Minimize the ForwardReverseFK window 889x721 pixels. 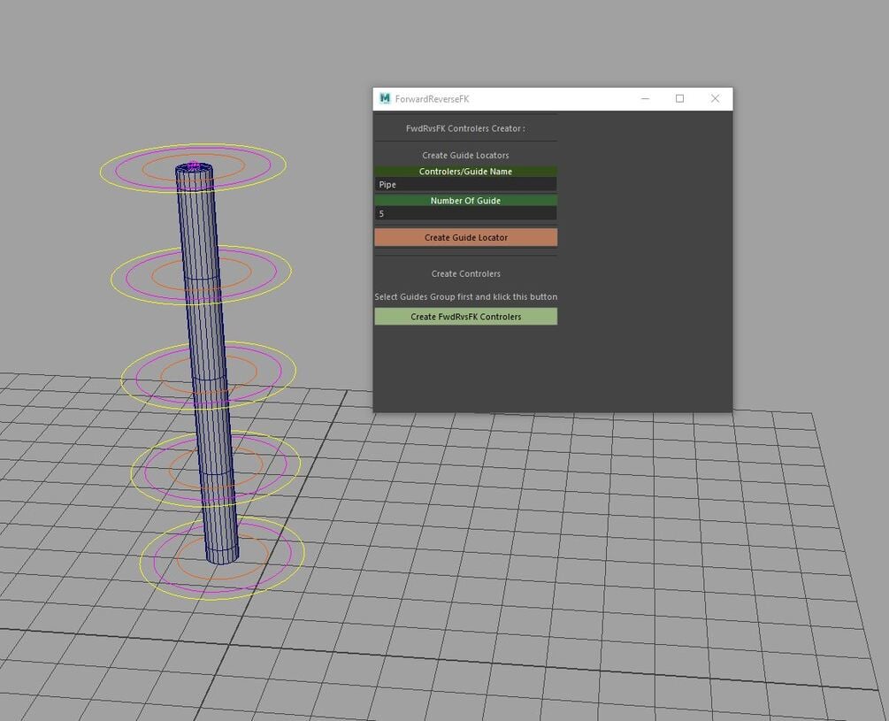point(645,98)
